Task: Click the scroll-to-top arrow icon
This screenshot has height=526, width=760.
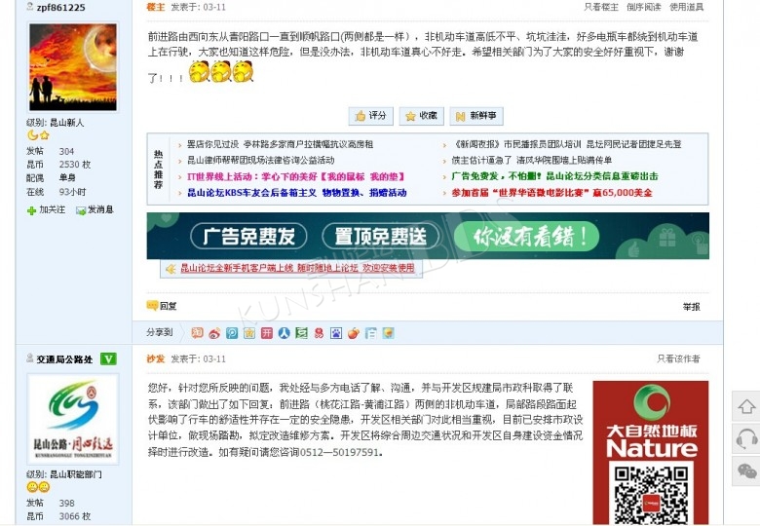Action: point(746,406)
